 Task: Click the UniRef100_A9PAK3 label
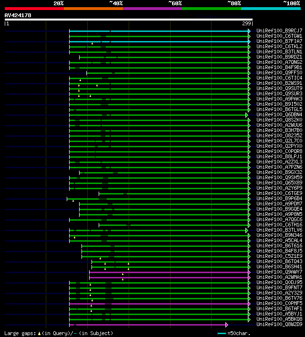[279, 99]
